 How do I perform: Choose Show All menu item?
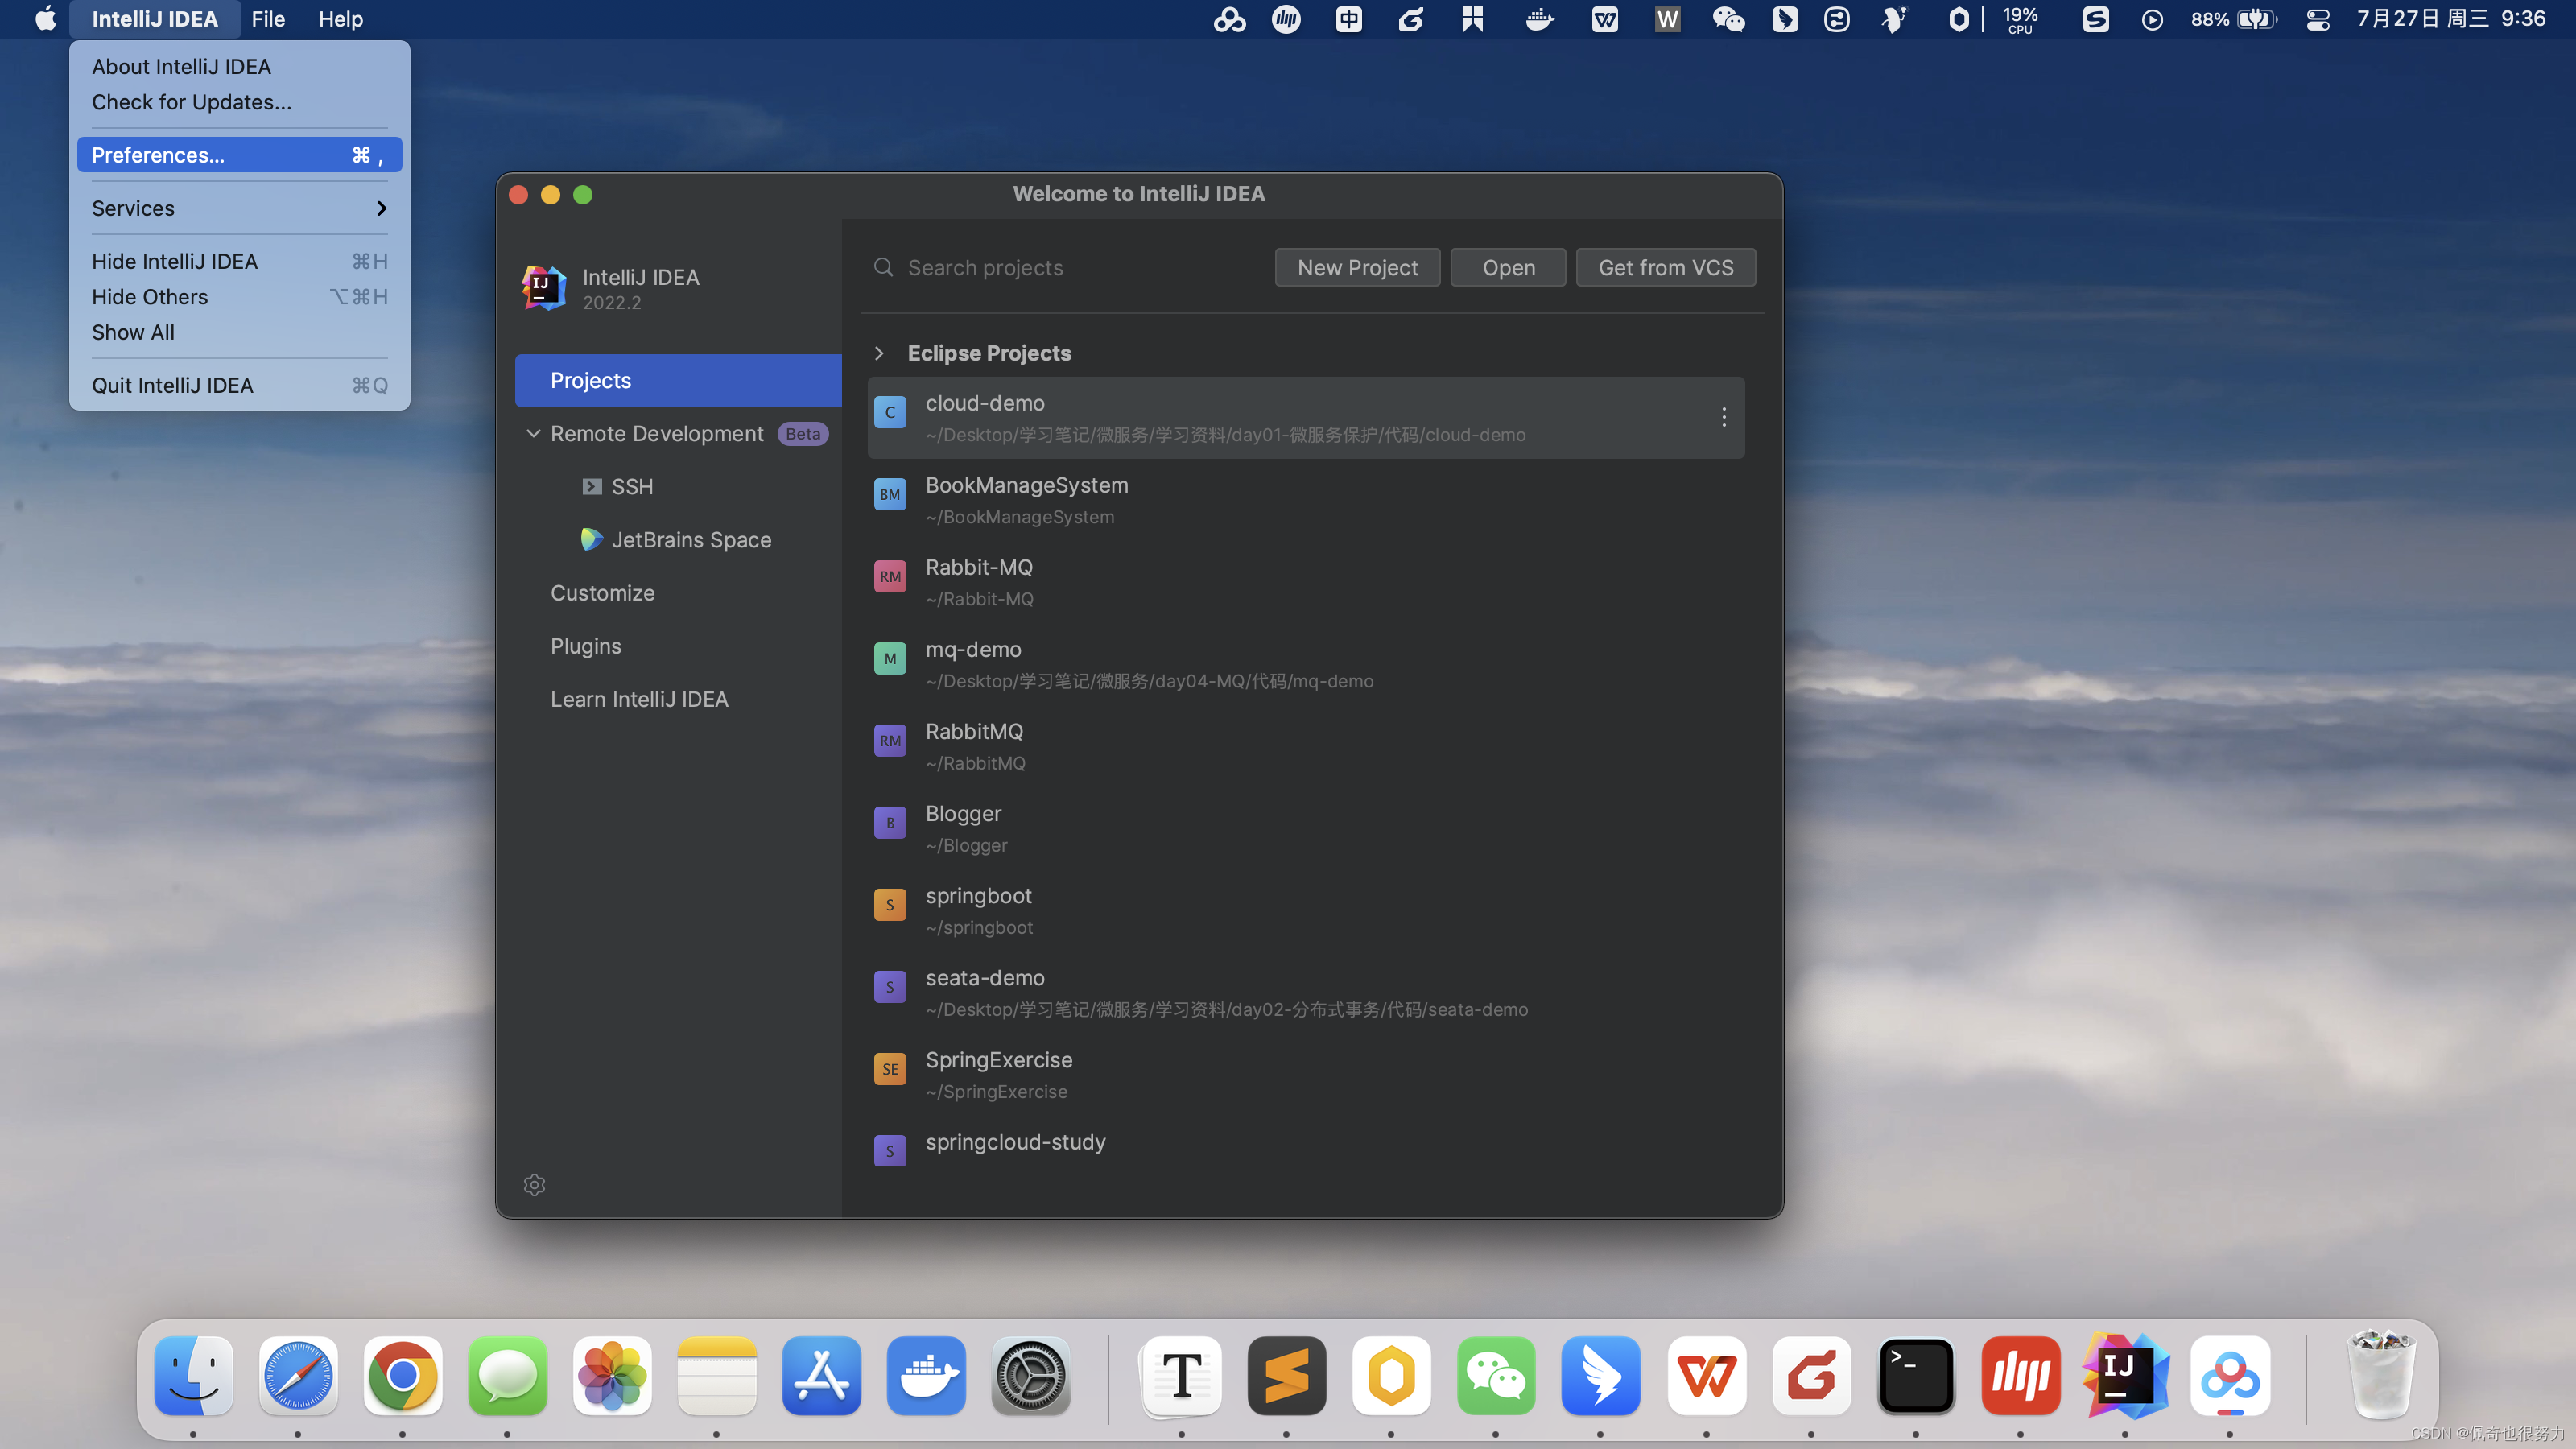pos(239,332)
